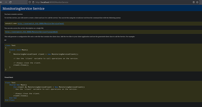Bookmark this page with the star icon

pyautogui.click(x=197, y=2)
